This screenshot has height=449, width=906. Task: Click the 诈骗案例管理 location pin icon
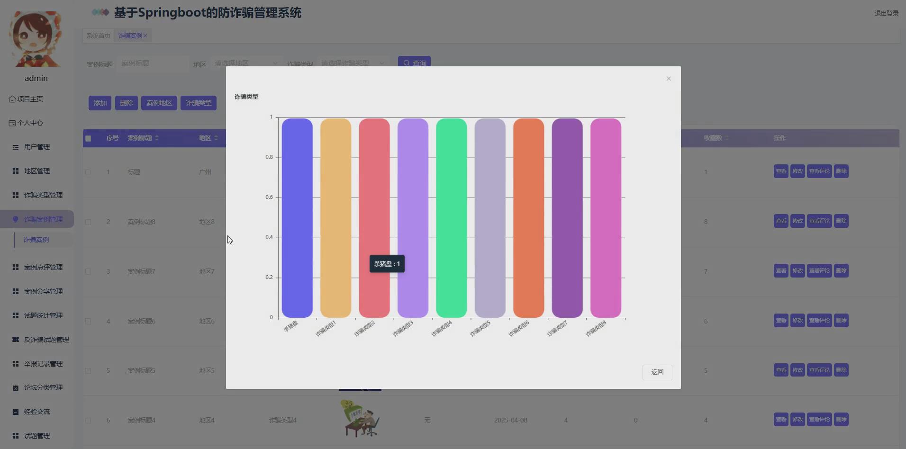click(x=15, y=219)
